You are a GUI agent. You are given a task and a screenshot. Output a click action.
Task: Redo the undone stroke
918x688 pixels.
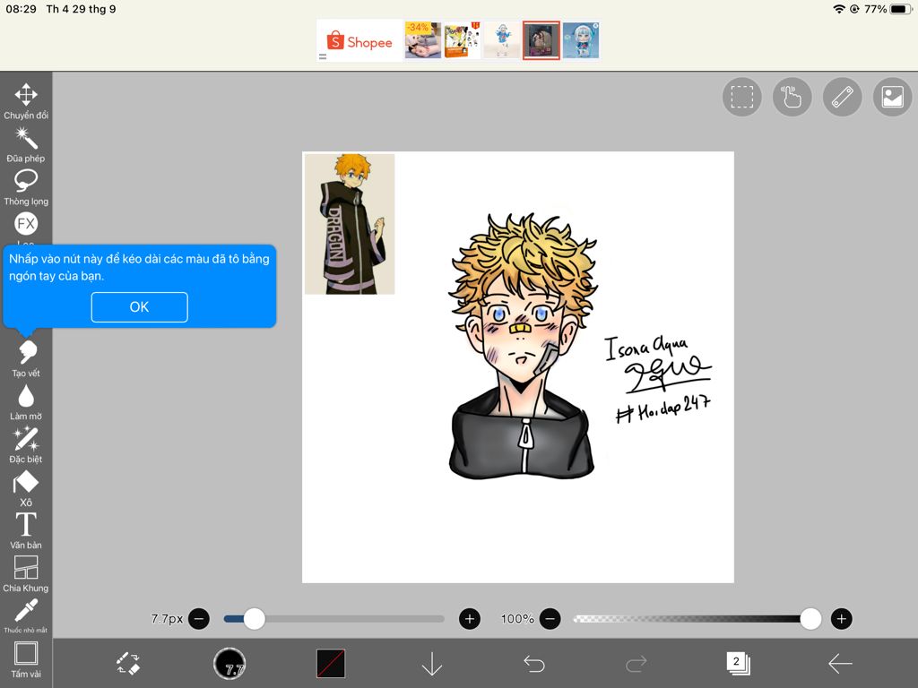(636, 664)
